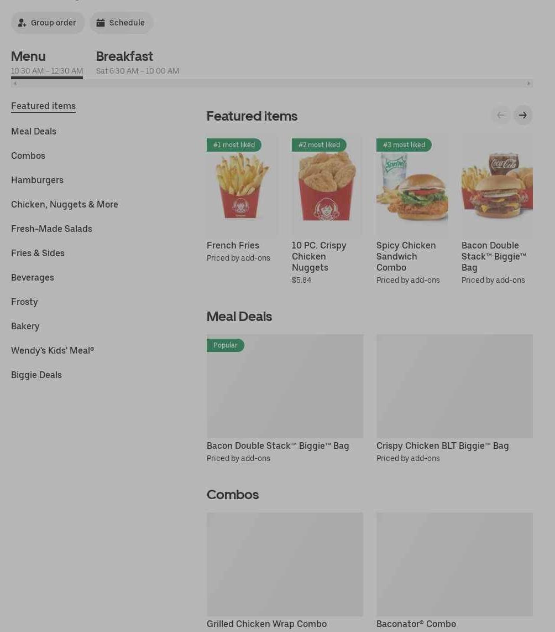Select the Menu tab
Screen dimensions: 555x632
47,63
